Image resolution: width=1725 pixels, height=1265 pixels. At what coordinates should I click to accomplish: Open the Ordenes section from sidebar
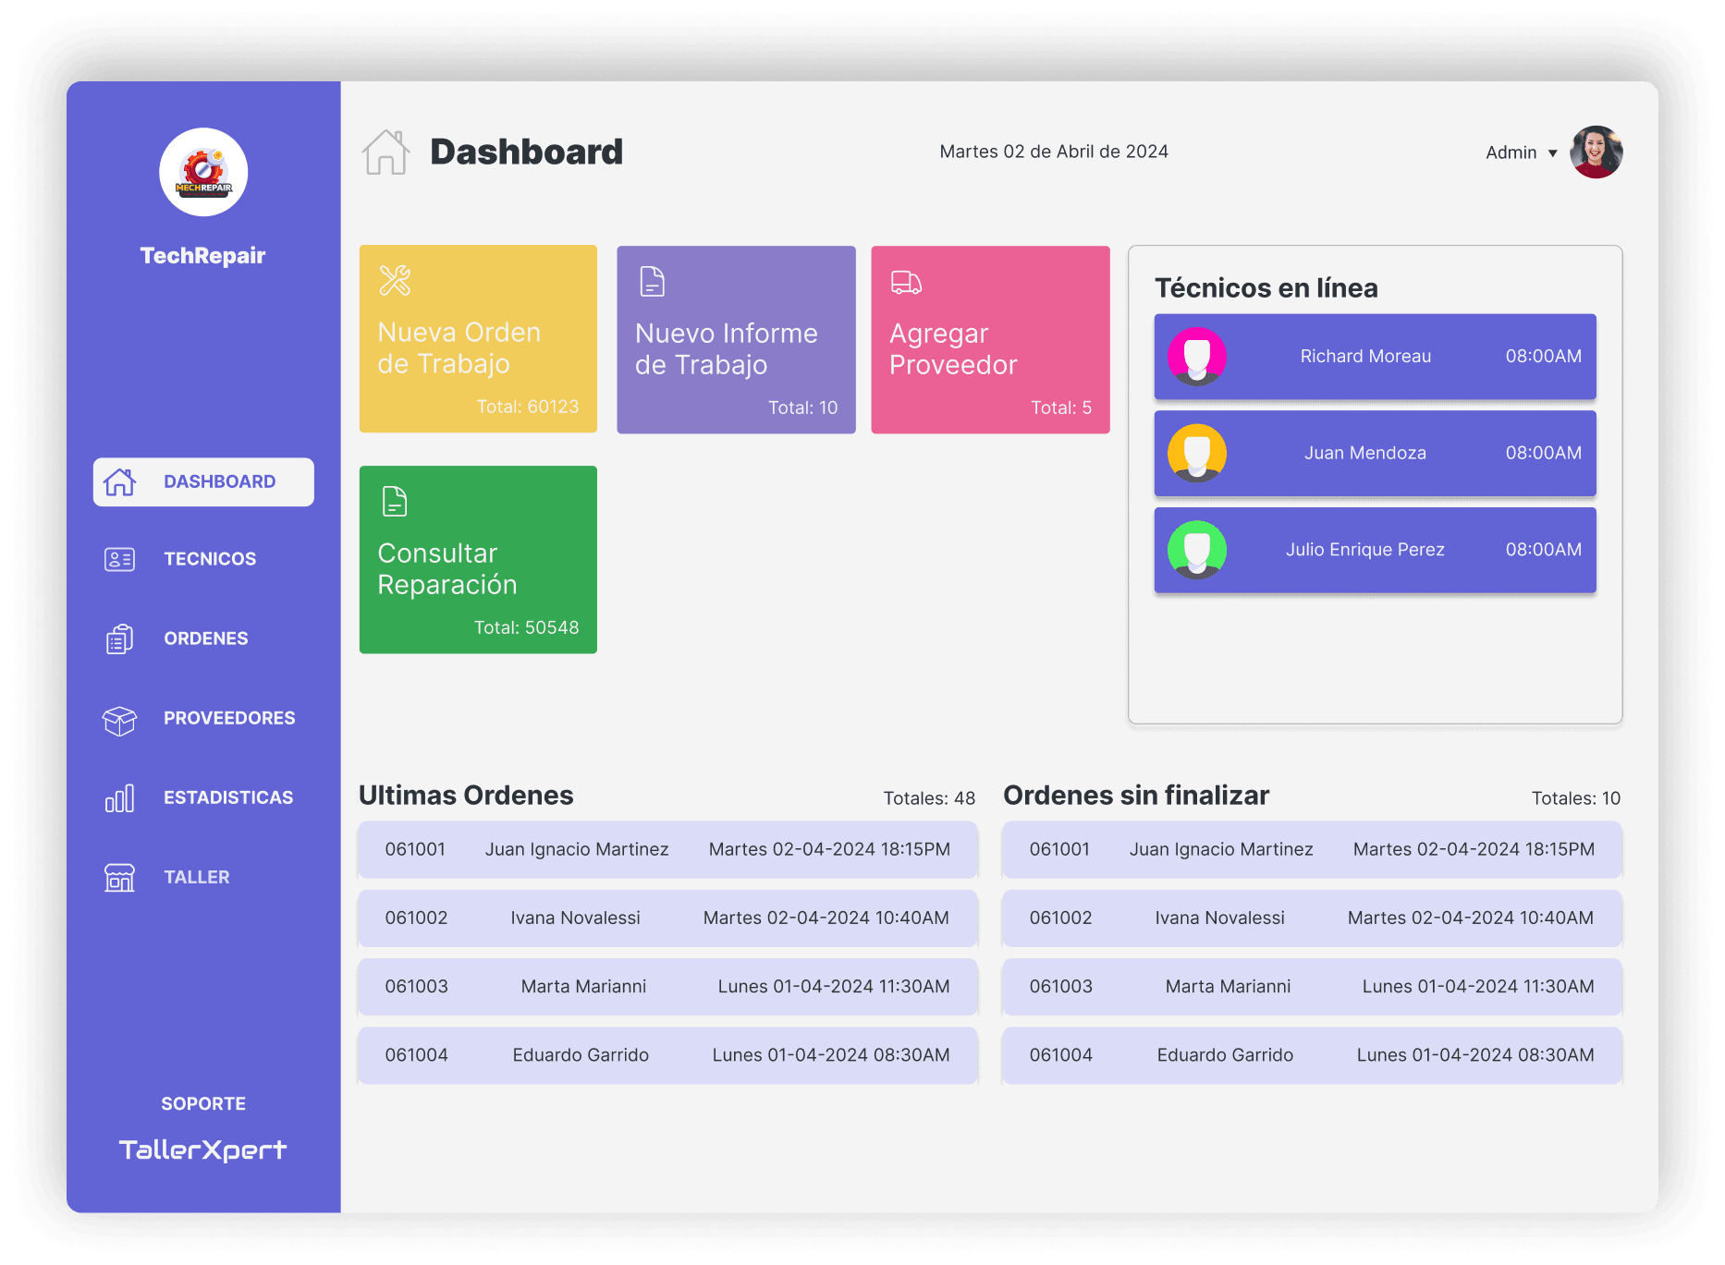pyautogui.click(x=205, y=638)
